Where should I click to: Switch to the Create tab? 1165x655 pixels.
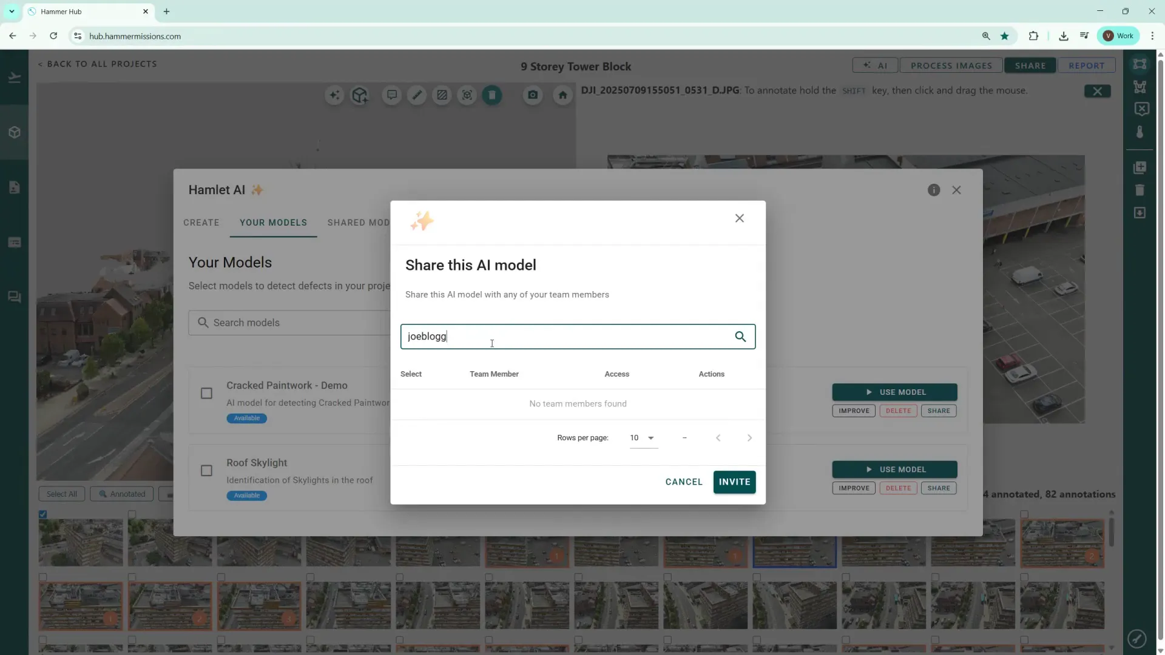201,223
